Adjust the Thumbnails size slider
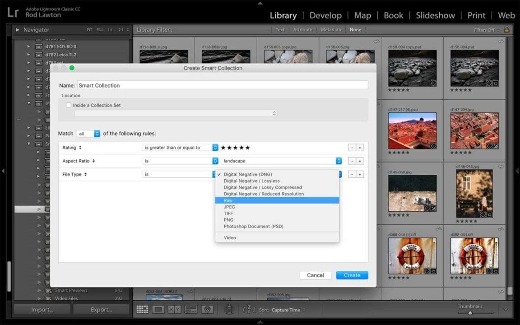The width and height of the screenshot is (520, 325). pos(475,312)
